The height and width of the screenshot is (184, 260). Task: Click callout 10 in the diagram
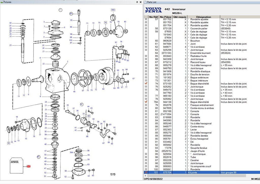26,139
